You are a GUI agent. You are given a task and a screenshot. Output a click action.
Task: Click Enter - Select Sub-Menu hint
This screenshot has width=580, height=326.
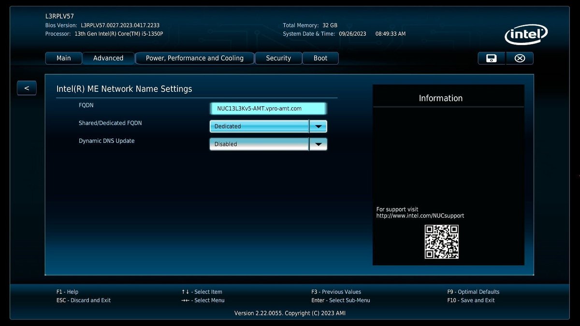[x=341, y=300]
